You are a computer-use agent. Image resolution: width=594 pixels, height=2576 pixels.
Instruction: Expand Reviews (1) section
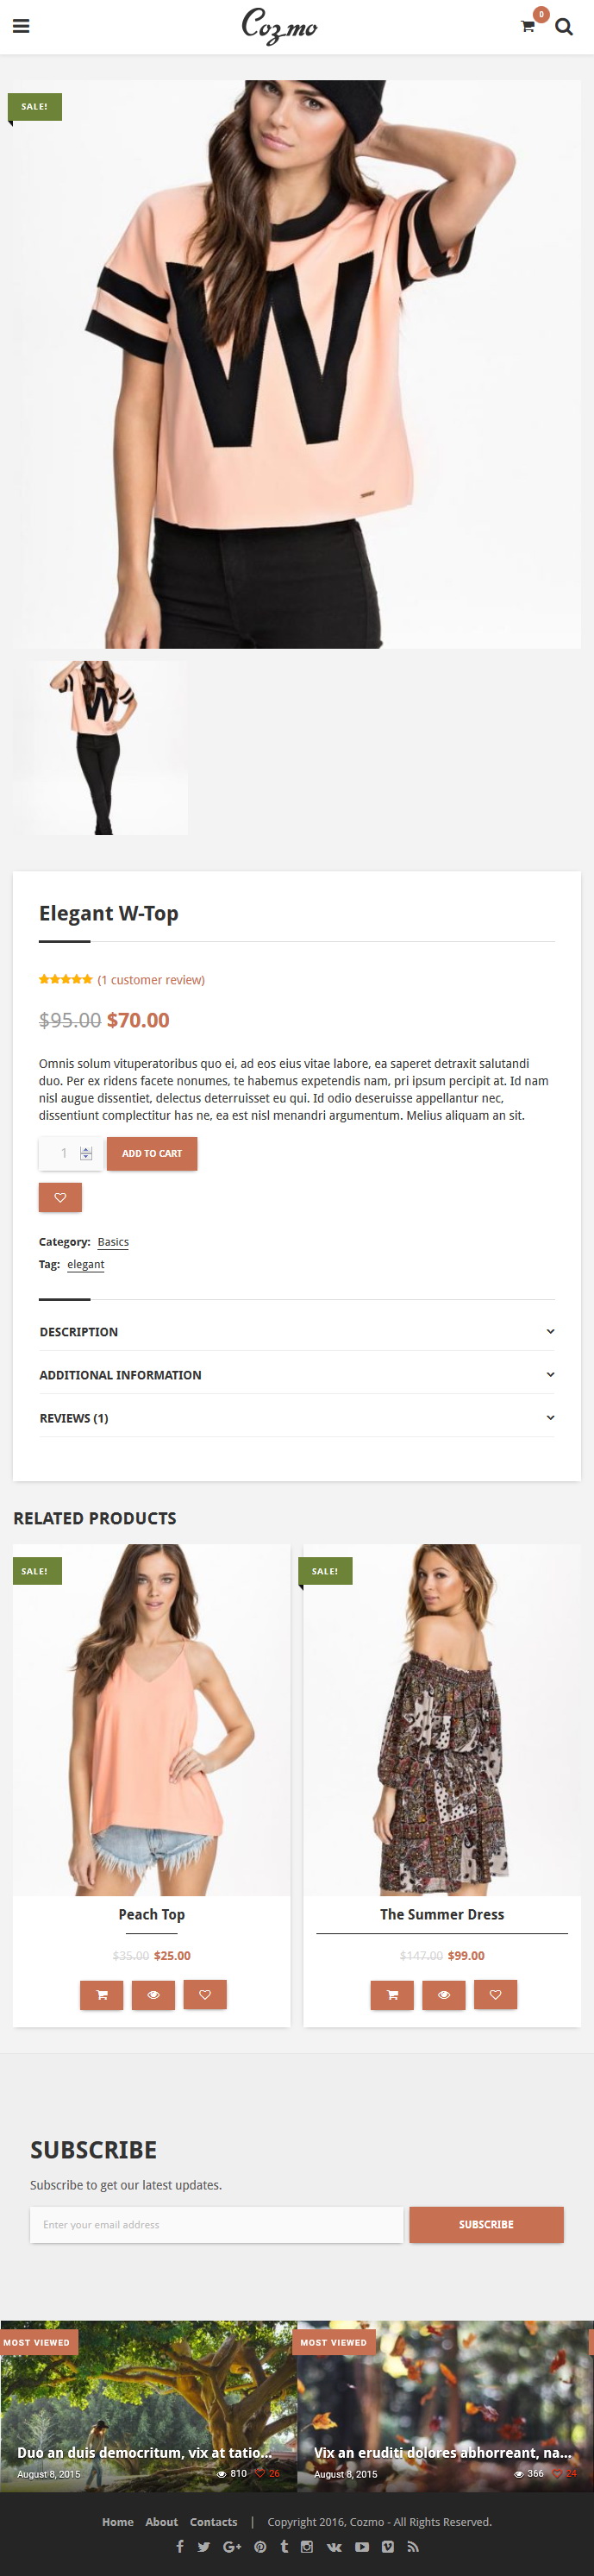(297, 1417)
